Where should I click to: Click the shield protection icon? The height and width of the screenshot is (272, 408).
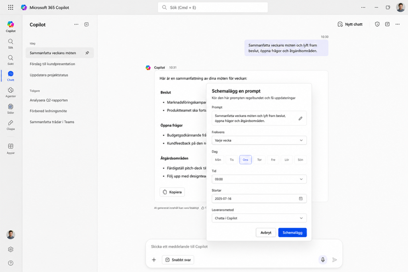pos(377,24)
